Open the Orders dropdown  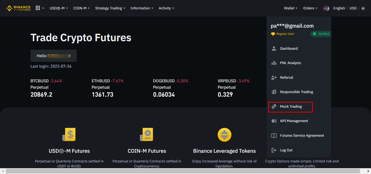tap(310, 8)
